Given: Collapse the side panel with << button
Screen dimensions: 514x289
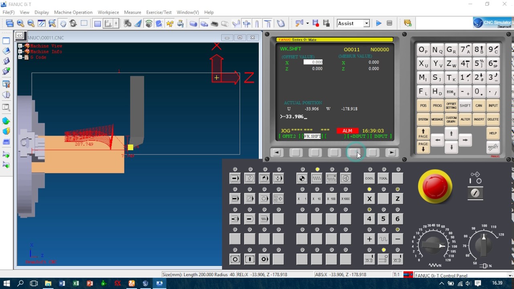Looking at the screenshot, I should [20, 35].
